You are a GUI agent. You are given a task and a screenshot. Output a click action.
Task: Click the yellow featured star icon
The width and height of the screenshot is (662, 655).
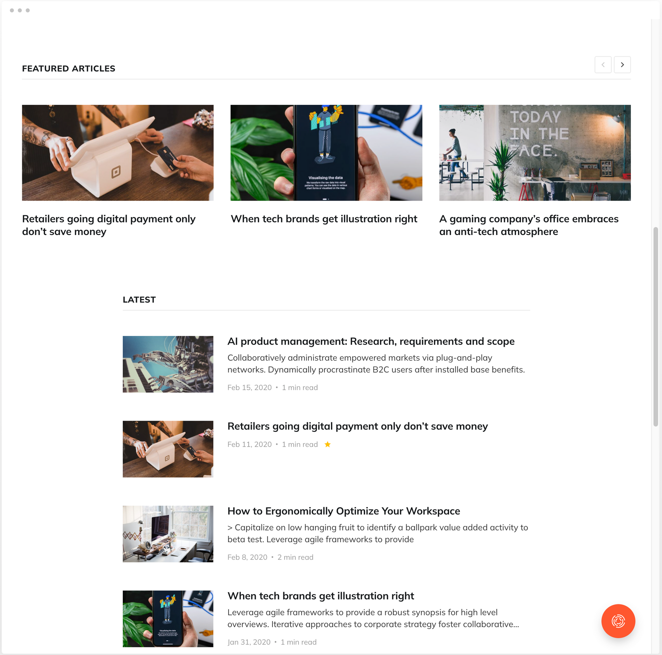click(328, 444)
